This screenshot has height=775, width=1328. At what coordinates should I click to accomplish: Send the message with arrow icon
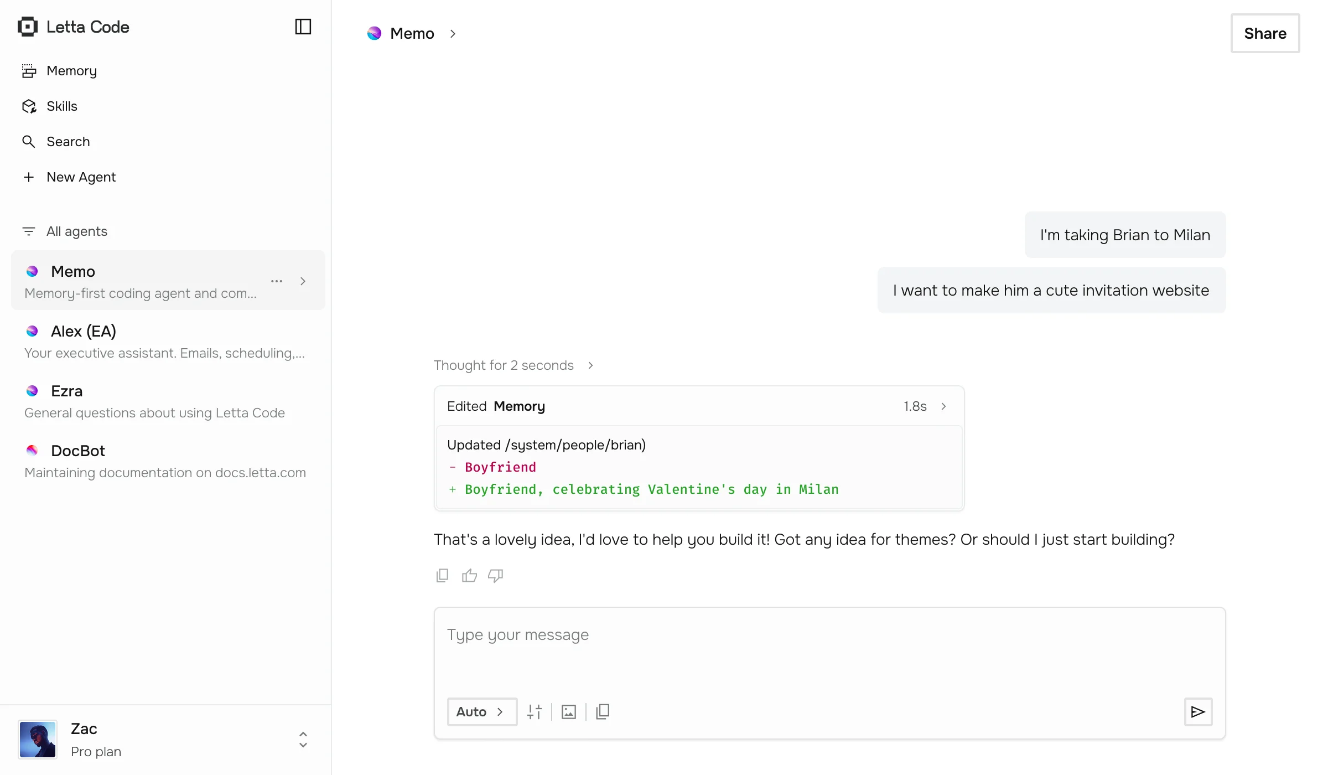(x=1198, y=712)
